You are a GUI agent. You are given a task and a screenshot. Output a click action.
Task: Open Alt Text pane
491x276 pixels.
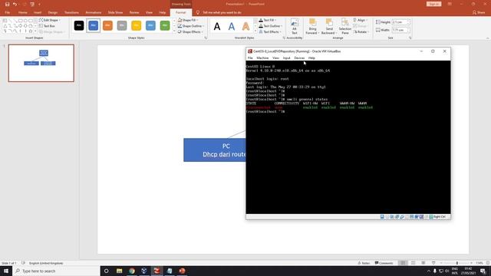pos(295,27)
